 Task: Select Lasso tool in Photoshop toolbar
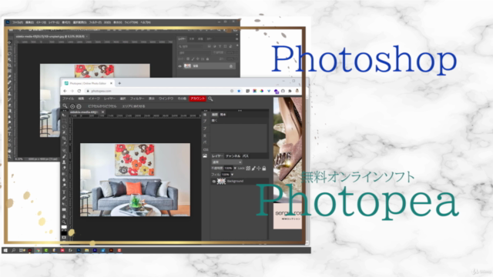coord(10,54)
